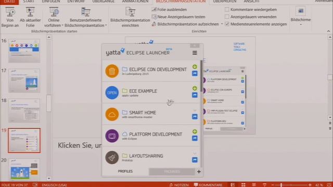Screen dimensions: 333x187
Task: Click green update icon for Platform Development
Action: [195, 131]
